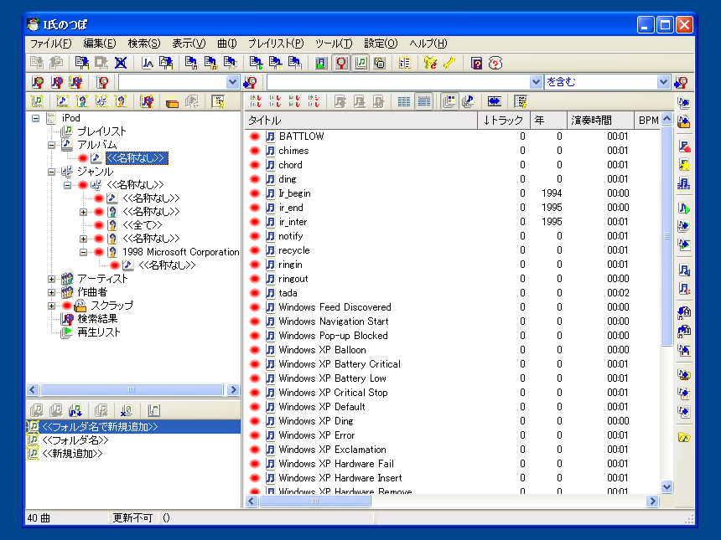
Task: Sort by the タイトル column header
Action: tap(361, 121)
